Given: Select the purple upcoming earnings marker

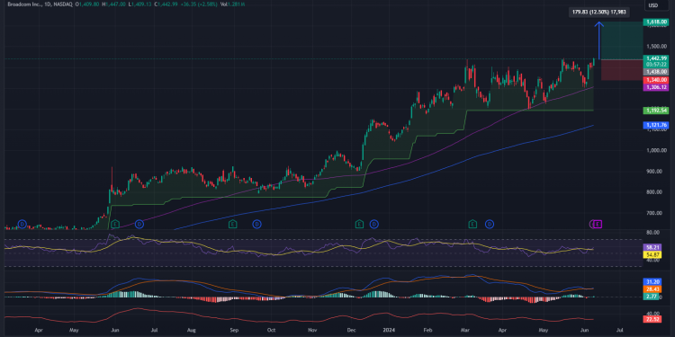Looking at the screenshot, I should coord(598,224).
